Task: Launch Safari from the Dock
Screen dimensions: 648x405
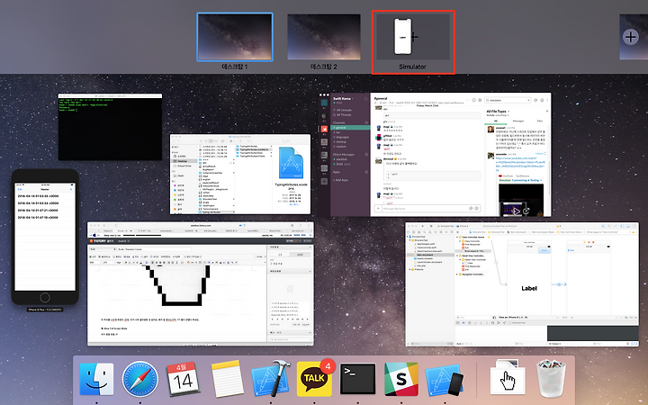Action: pos(140,379)
